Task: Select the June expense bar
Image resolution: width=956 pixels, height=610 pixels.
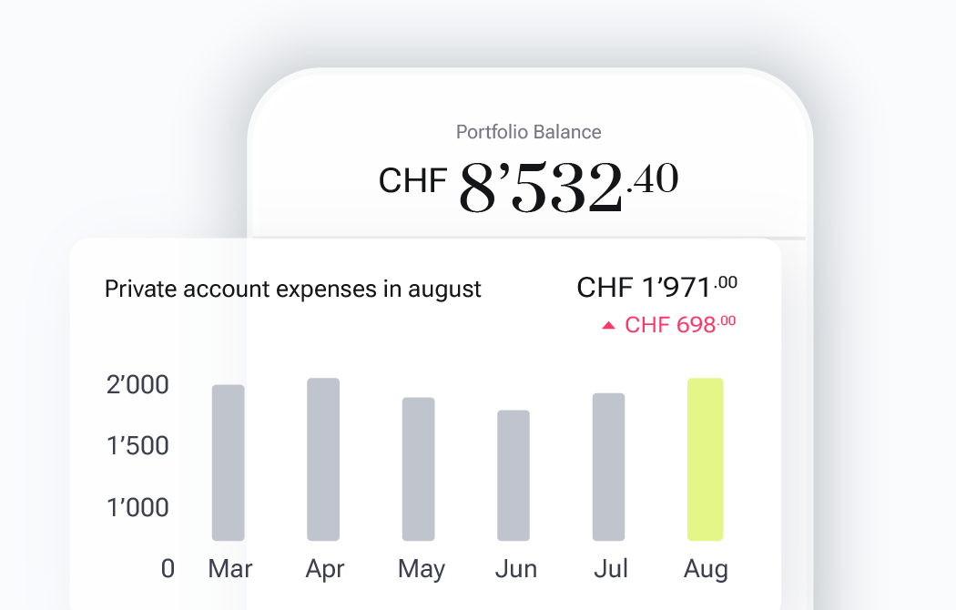Action: 514,475
